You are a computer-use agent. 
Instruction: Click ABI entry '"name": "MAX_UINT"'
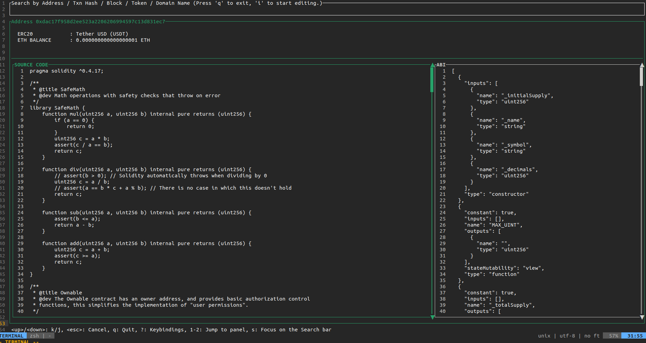click(x=493, y=225)
